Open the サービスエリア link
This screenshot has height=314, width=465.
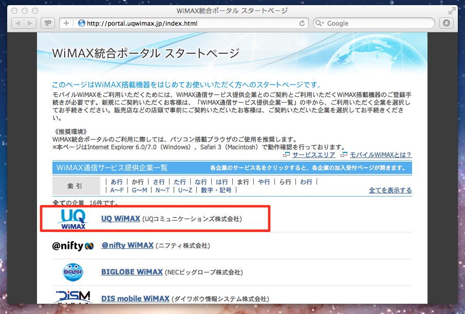tap(314, 155)
